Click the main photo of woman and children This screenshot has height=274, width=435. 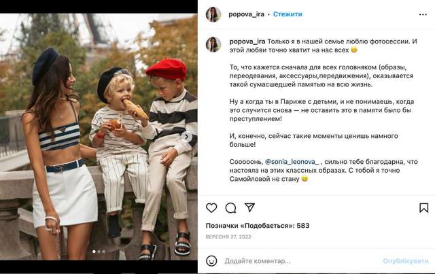[x=99, y=137]
